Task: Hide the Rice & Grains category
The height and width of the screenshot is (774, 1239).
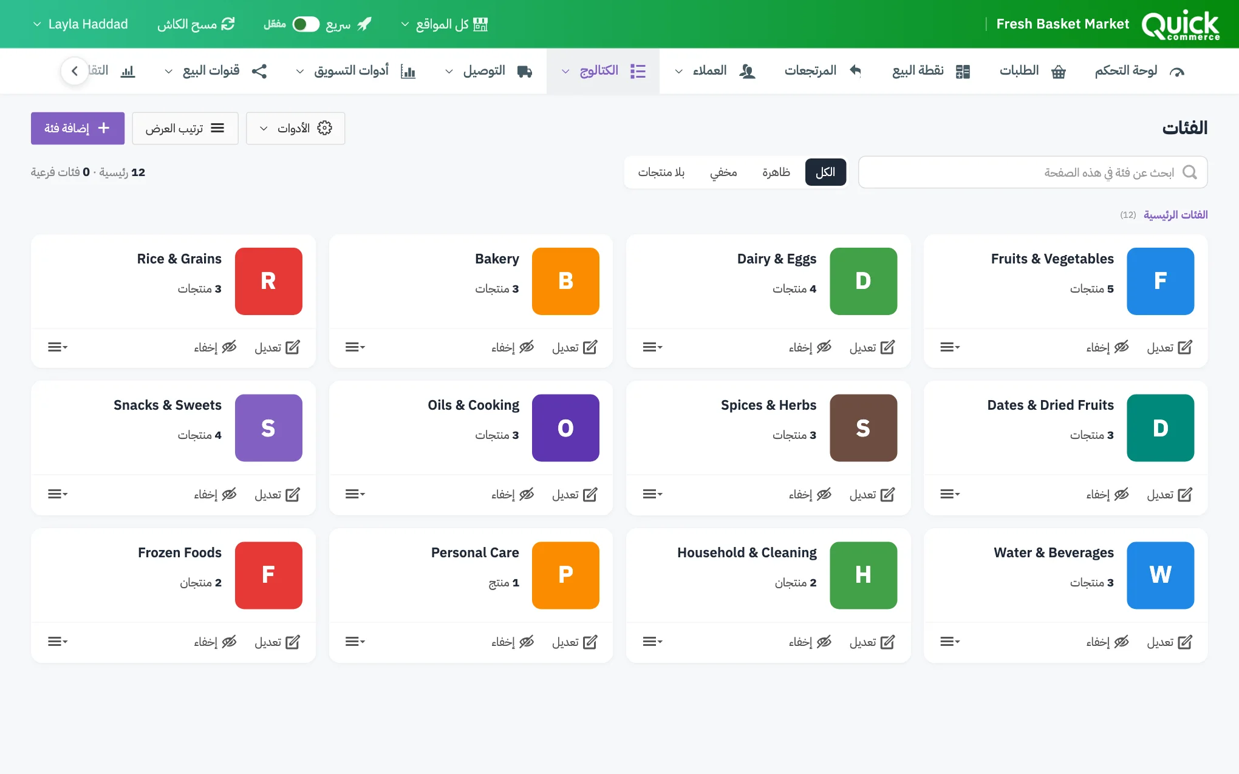Action: (215, 347)
